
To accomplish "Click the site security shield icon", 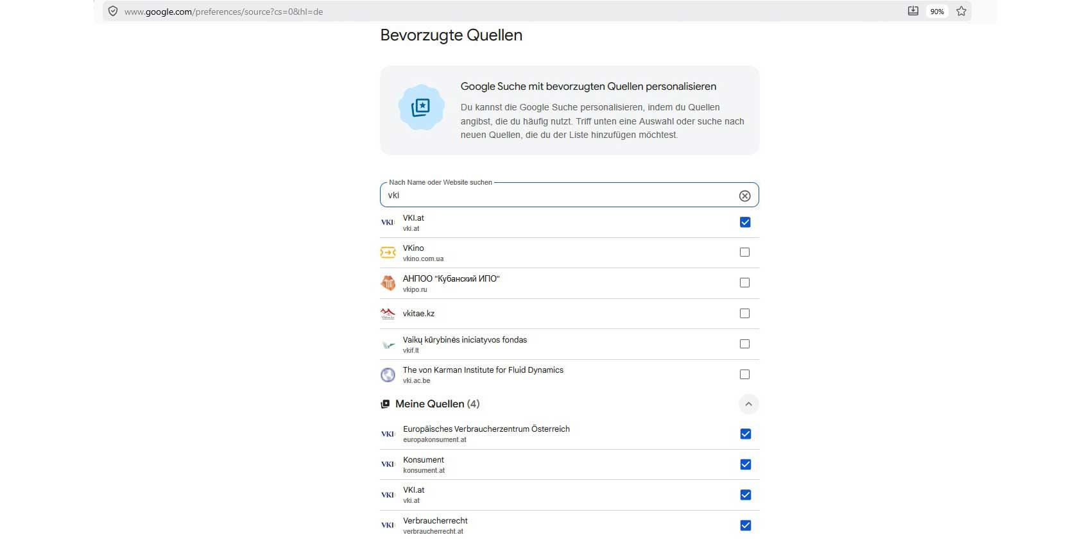I will (x=113, y=11).
